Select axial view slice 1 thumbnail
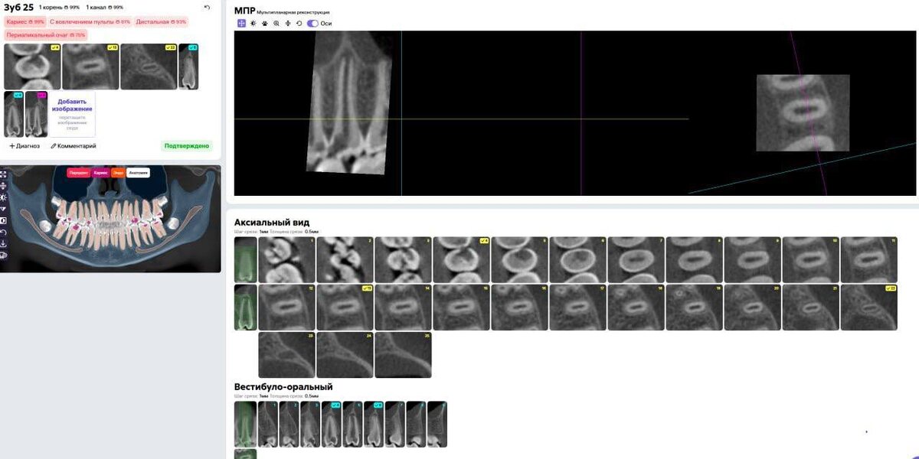The image size is (919, 459). point(287,260)
